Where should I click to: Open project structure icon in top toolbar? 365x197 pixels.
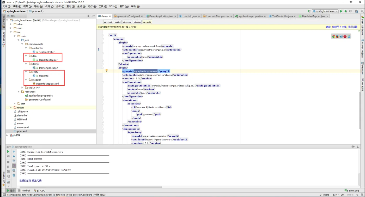click(x=356, y=11)
